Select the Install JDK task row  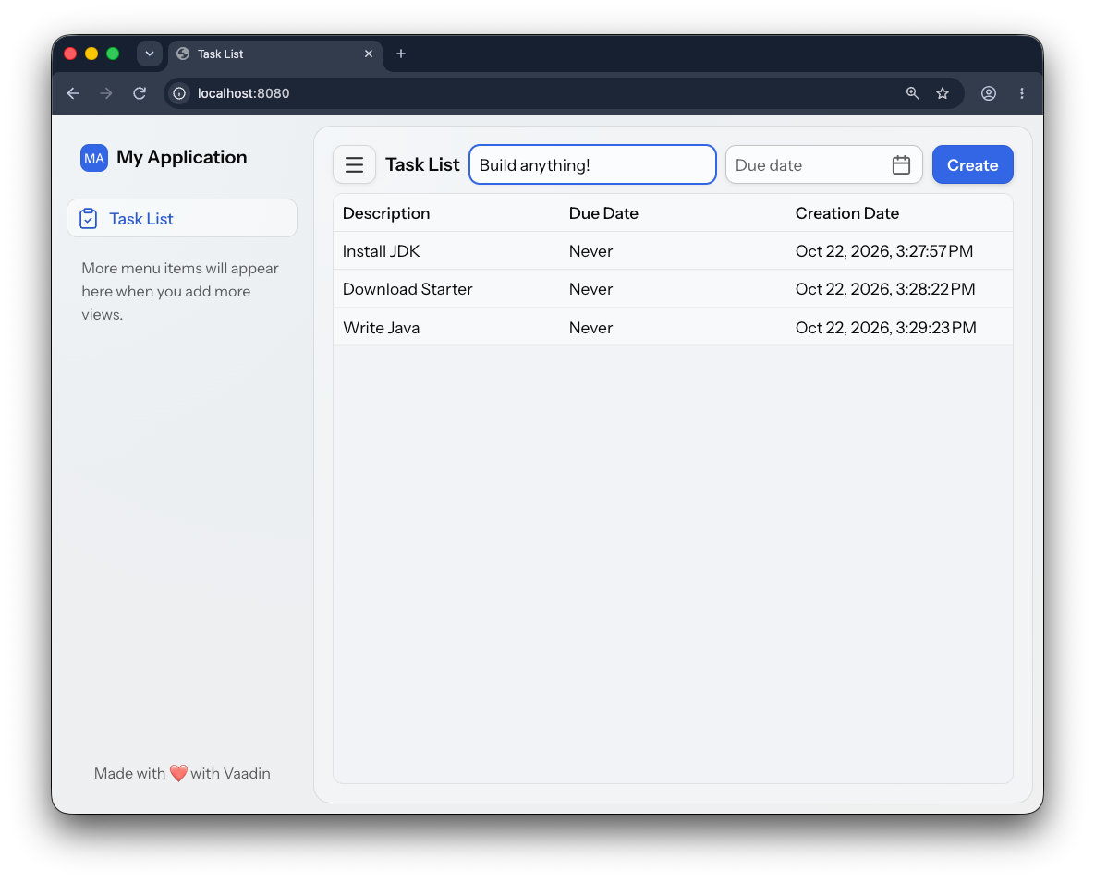pyautogui.click(x=674, y=251)
